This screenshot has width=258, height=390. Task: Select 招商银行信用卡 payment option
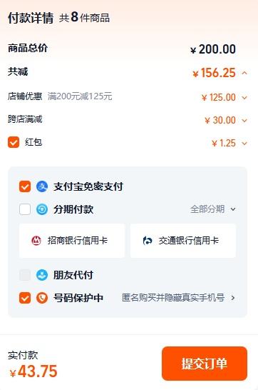[x=72, y=241]
